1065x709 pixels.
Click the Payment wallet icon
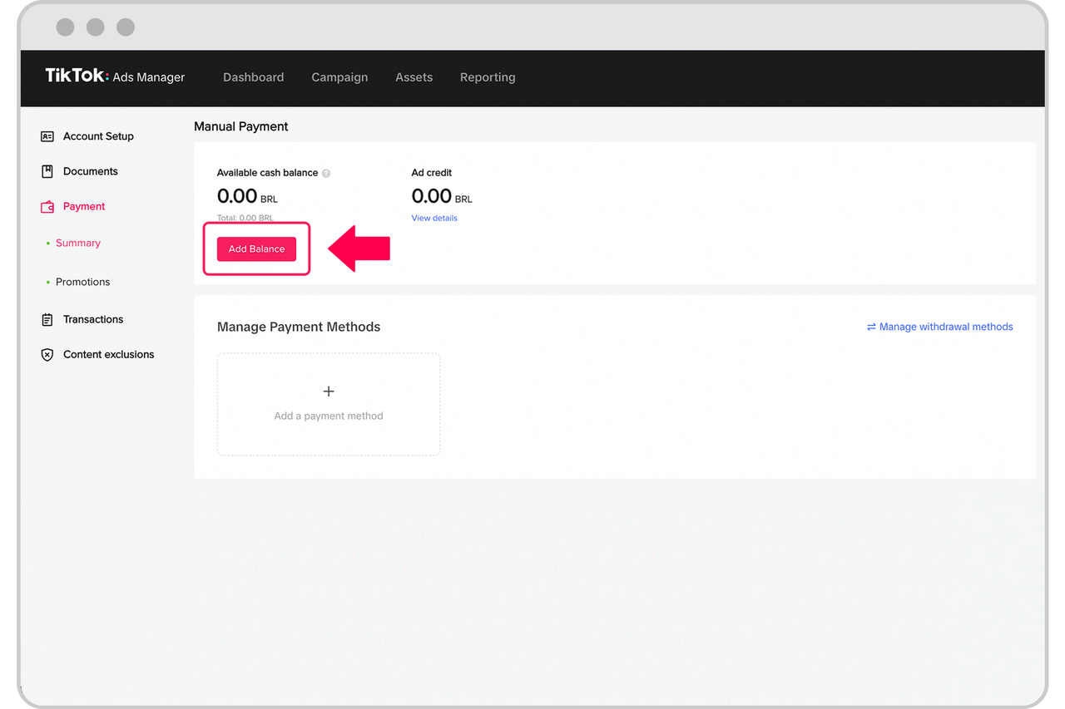coord(47,207)
